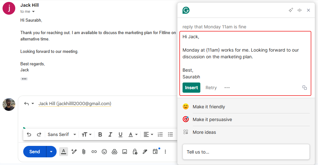The width and height of the screenshot is (318, 165).
Task: Click the Tell us to input field
Action: 246,152
